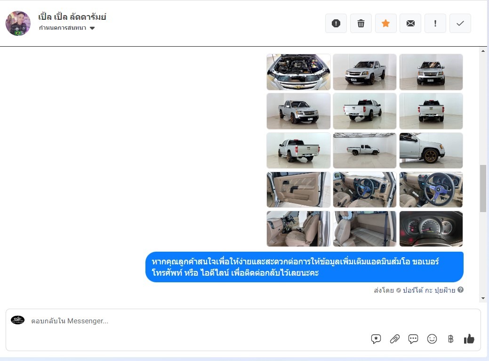Attach a file with paperclip icon
This screenshot has height=361, width=489.
(x=395, y=339)
